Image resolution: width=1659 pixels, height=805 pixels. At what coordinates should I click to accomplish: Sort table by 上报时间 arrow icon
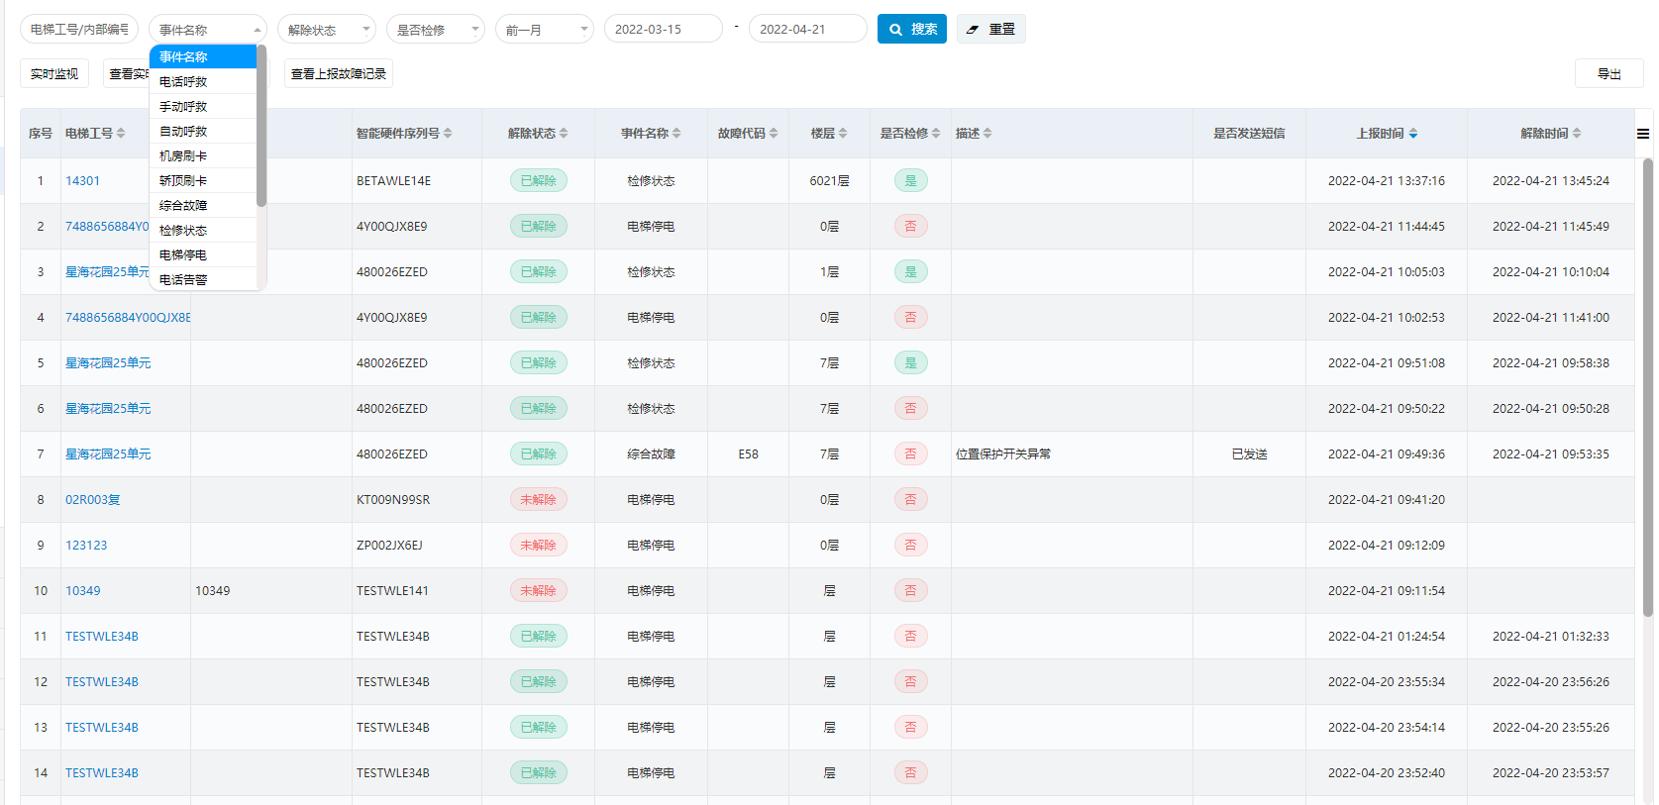click(x=1413, y=134)
